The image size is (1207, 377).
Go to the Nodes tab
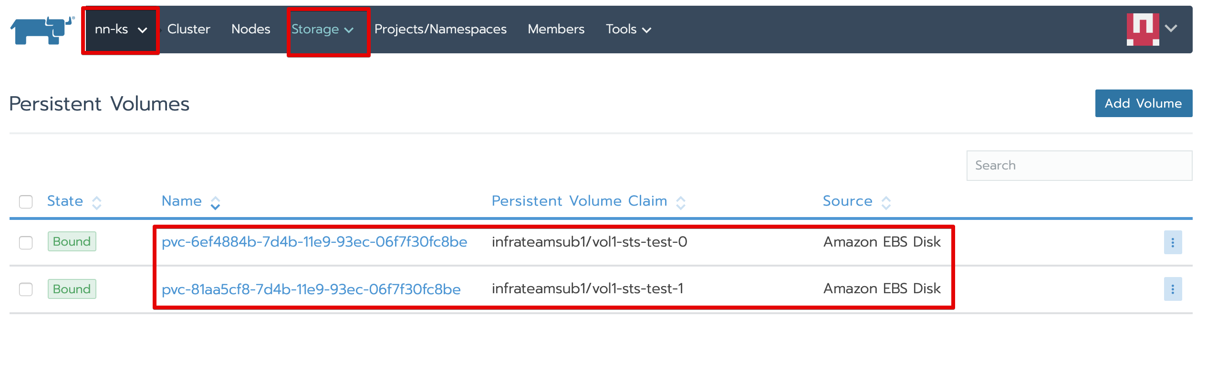(250, 30)
